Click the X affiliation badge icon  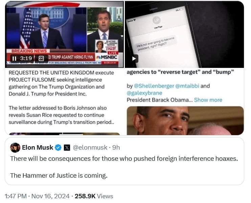pos(67,148)
